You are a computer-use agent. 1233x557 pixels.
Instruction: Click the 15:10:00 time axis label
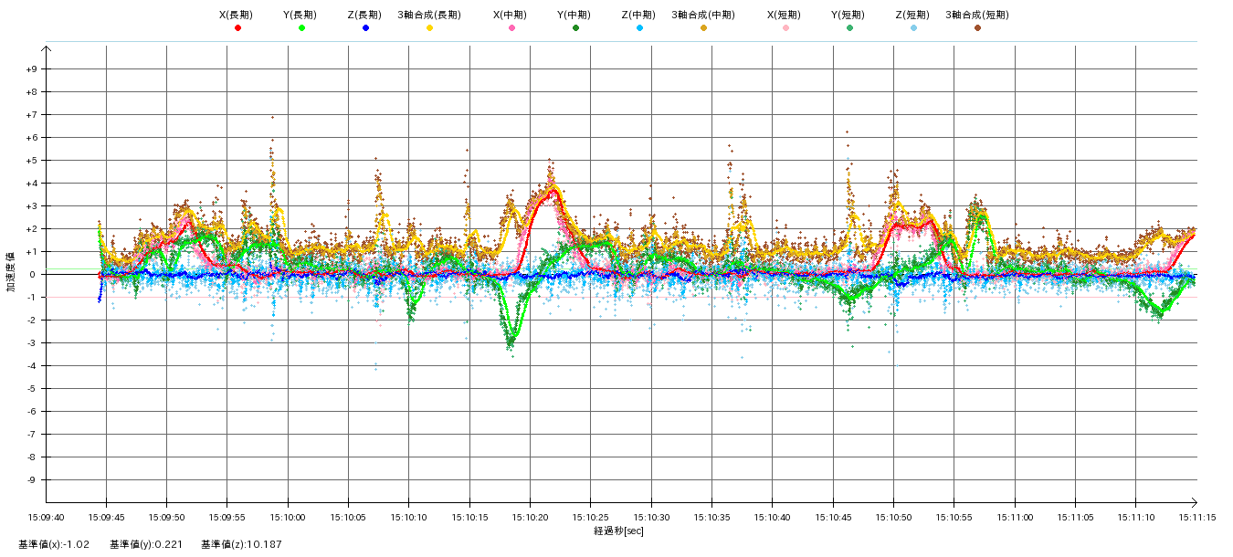coord(288,517)
